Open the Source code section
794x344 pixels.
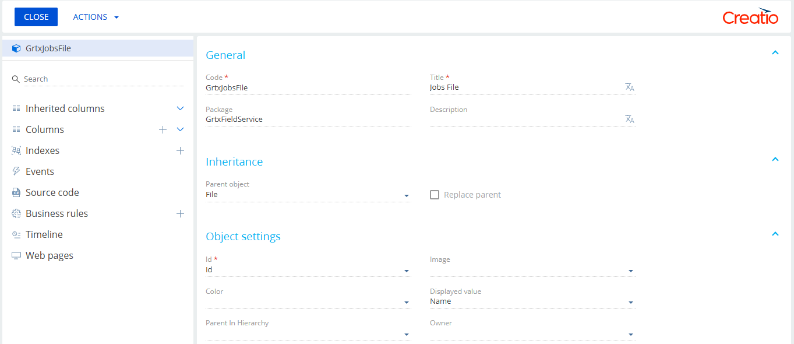(52, 192)
